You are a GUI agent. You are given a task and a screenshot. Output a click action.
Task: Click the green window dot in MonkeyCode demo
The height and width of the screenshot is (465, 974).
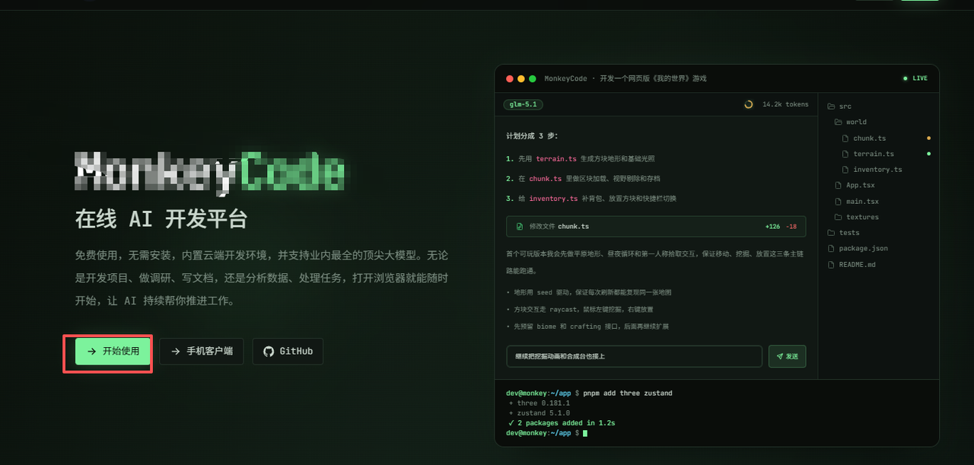[533, 78]
